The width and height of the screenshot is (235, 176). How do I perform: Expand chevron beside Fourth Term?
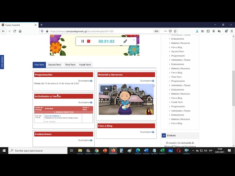[x=170, y=102]
